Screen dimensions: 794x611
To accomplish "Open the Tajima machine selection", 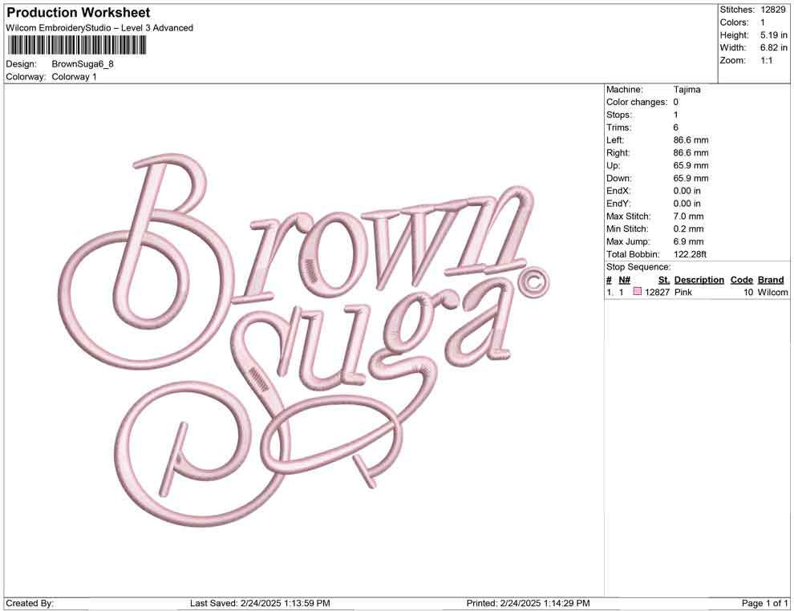I will point(685,89).
